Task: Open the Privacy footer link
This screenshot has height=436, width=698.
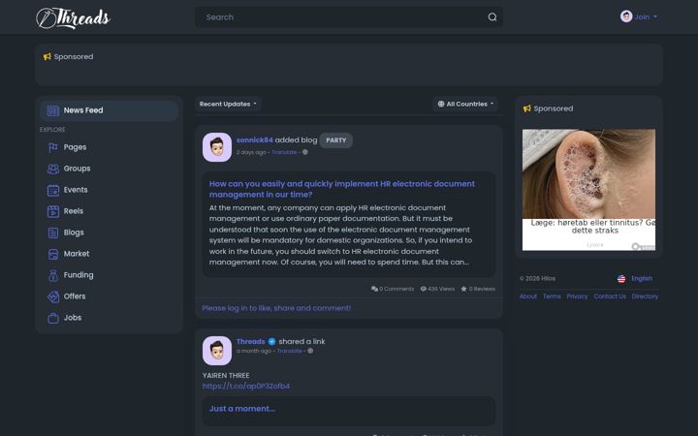Action: tap(577, 296)
